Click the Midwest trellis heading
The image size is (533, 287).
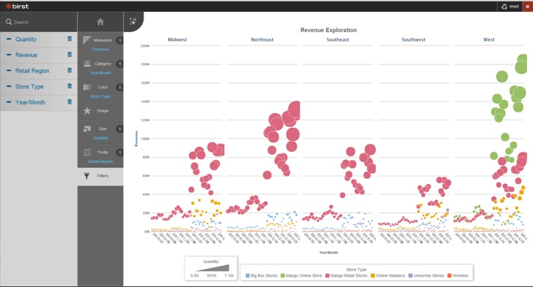177,40
